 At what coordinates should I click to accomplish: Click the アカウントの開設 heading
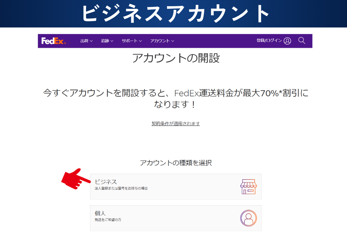pyautogui.click(x=176, y=58)
